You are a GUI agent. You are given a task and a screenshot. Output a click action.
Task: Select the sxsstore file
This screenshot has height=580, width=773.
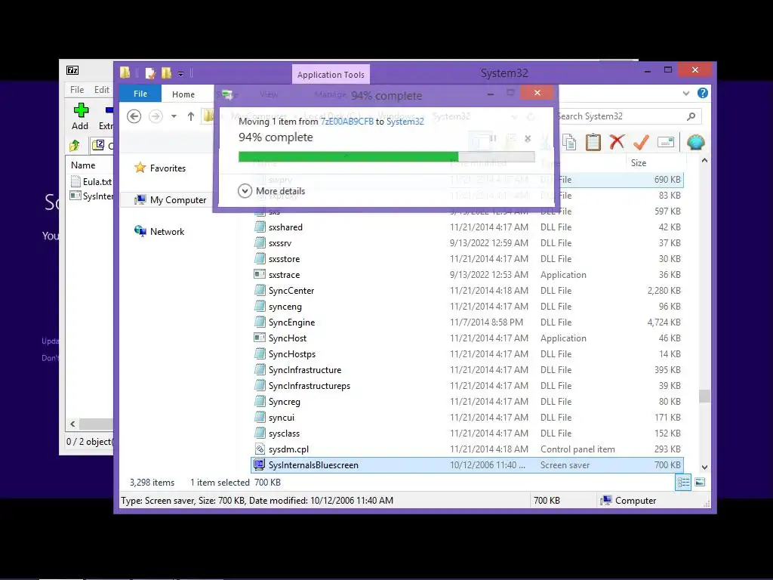coord(467,258)
